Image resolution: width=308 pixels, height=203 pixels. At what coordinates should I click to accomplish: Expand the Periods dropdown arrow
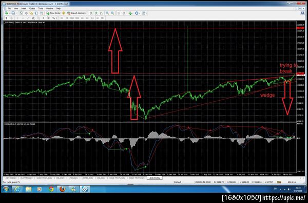(x=140, y=13)
